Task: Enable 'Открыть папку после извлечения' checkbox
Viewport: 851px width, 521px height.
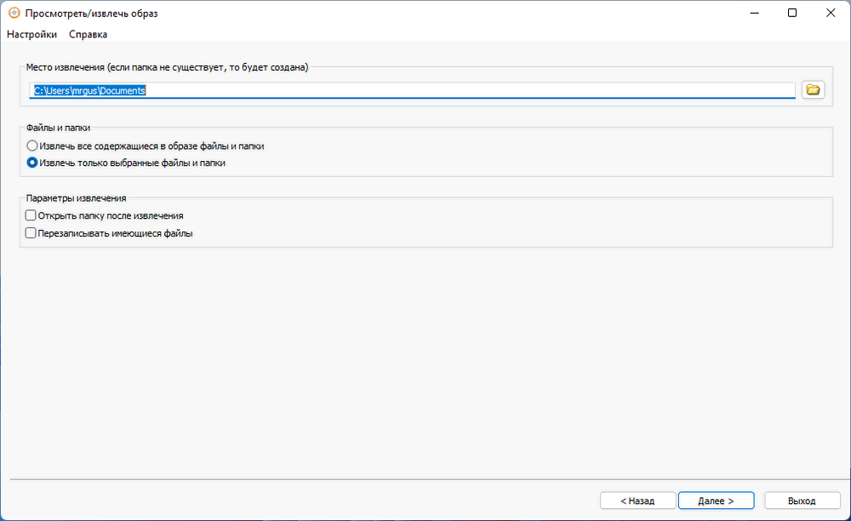Action: tap(31, 216)
